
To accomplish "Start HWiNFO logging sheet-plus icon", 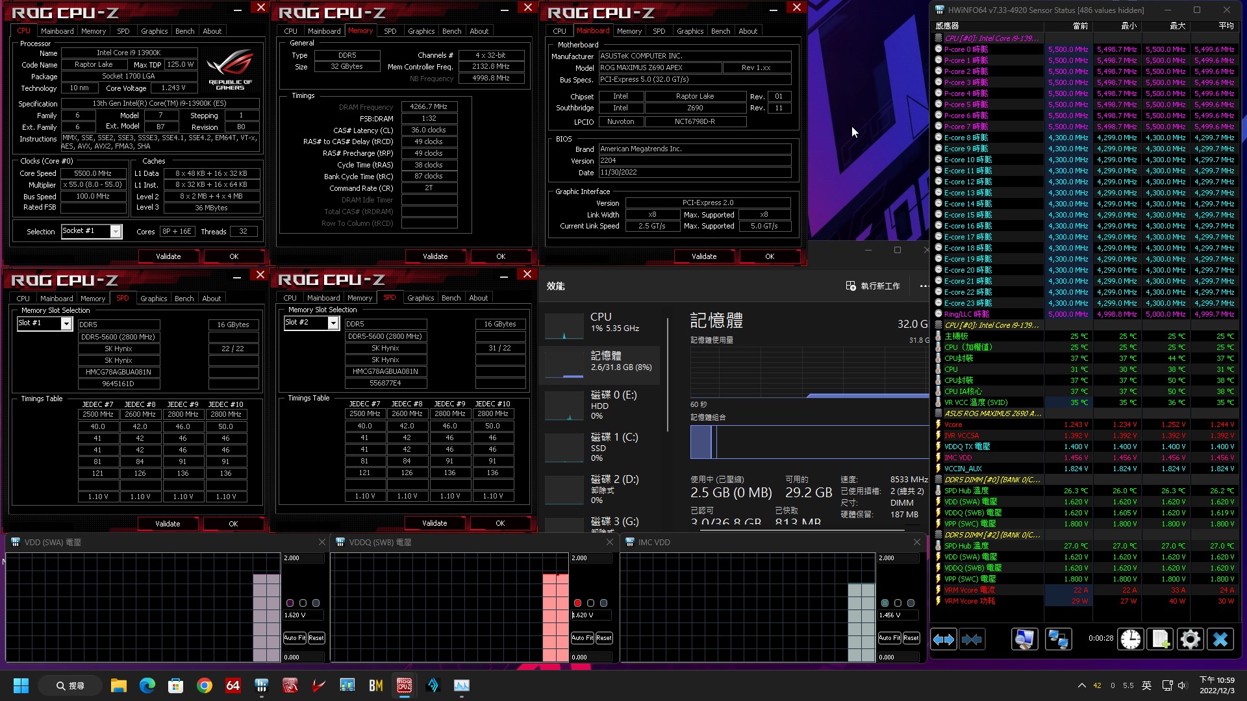I will pos(1161,640).
